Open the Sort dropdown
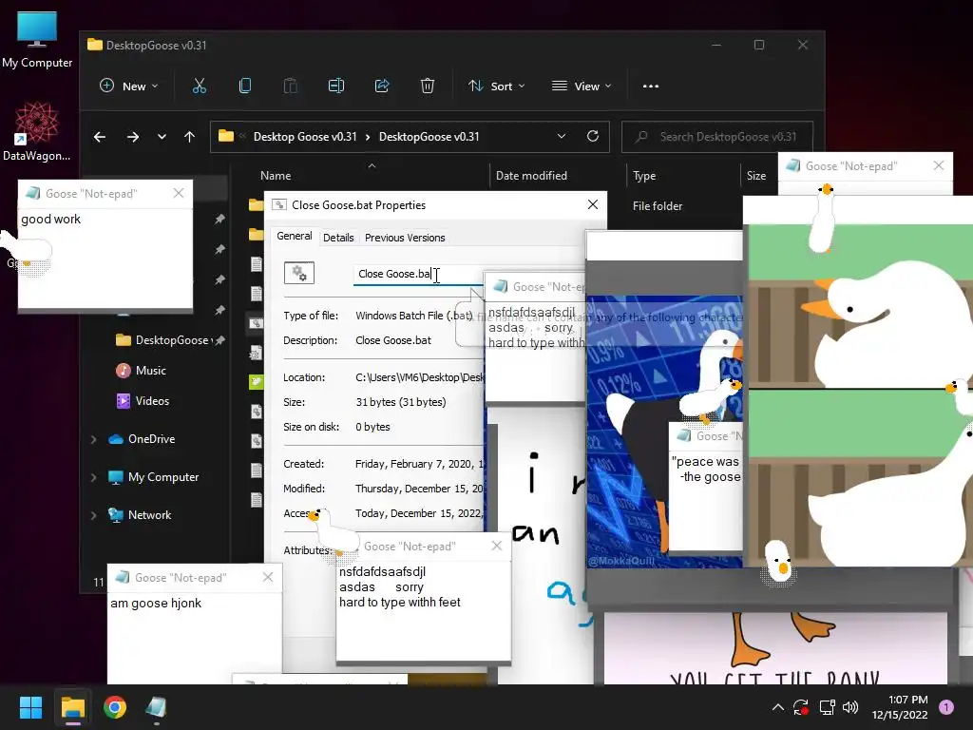This screenshot has height=730, width=973. [496, 86]
